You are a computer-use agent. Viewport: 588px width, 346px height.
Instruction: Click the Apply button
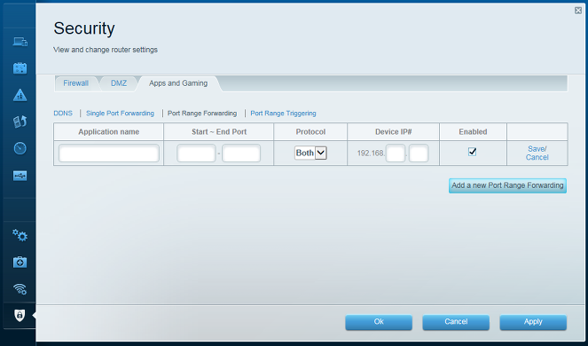(533, 322)
